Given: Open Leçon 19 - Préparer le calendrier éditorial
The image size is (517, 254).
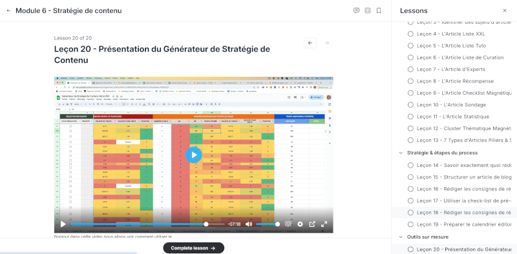Looking at the screenshot, I should (464, 224).
